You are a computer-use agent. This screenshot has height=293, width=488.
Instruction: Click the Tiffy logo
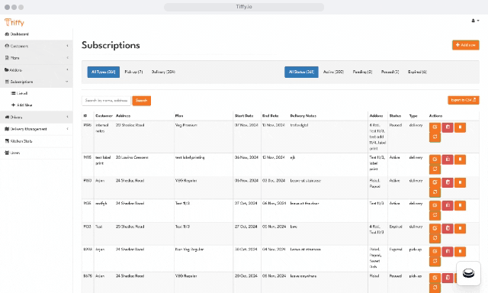tap(14, 22)
